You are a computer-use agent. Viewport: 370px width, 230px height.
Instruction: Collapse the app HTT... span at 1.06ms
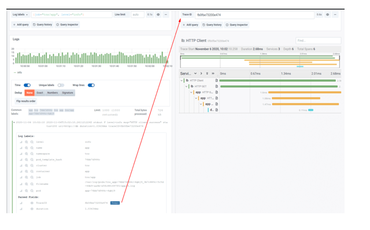coord(196,98)
